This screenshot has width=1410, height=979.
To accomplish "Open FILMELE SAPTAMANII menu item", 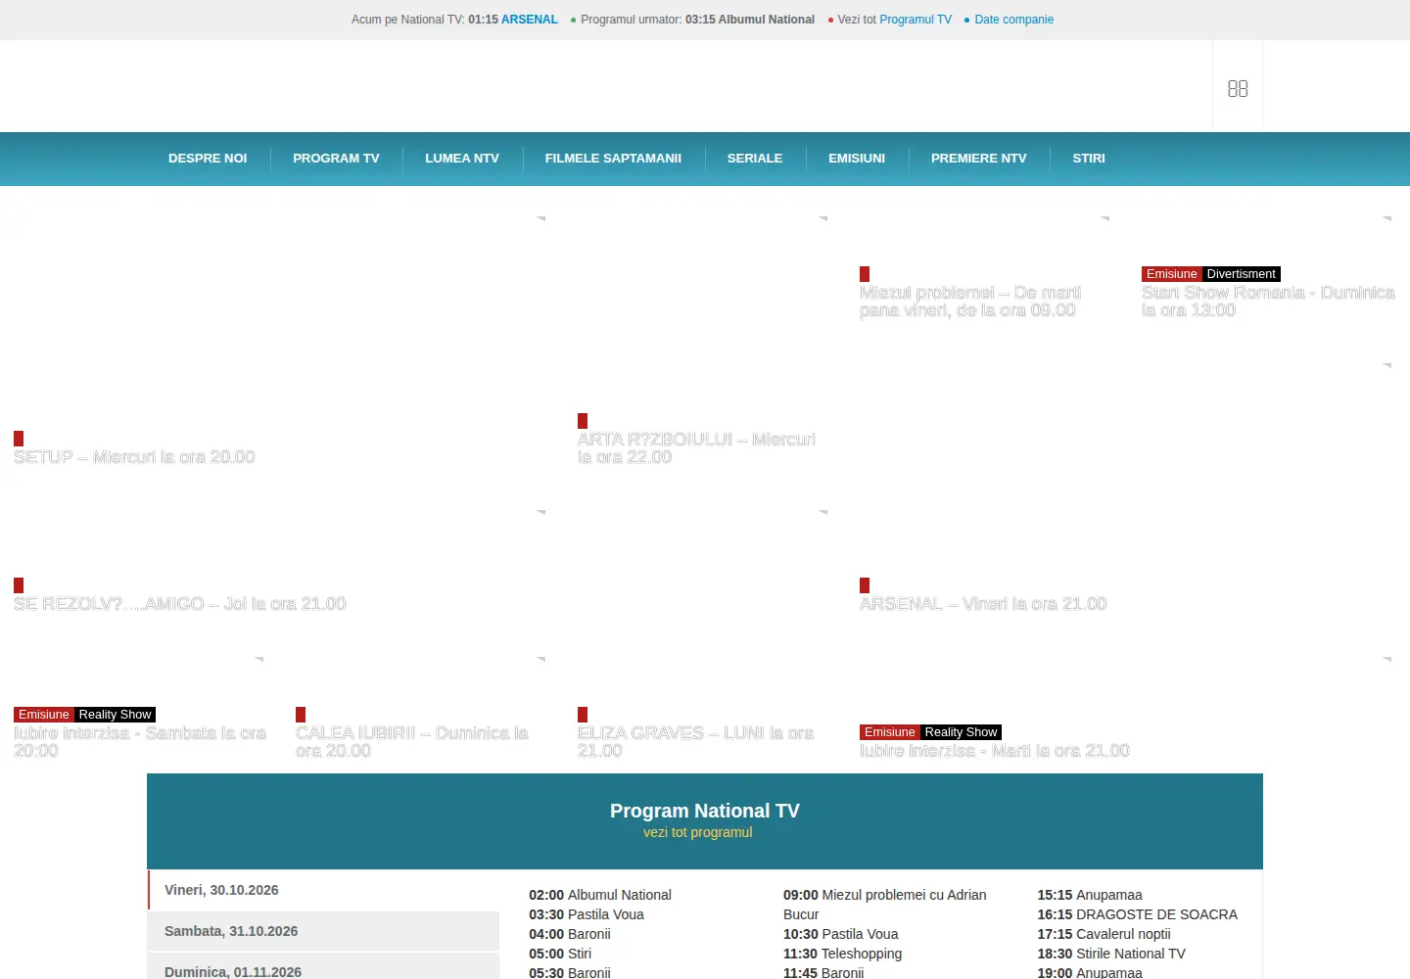I will (x=613, y=158).
